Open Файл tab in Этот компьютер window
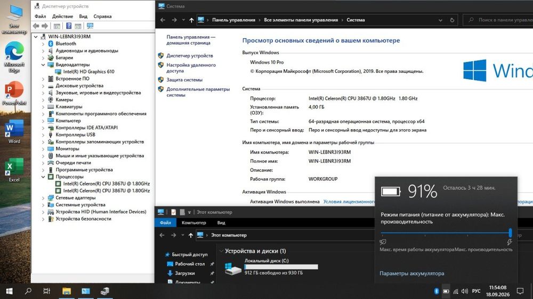The image size is (533, 299). coord(166,222)
